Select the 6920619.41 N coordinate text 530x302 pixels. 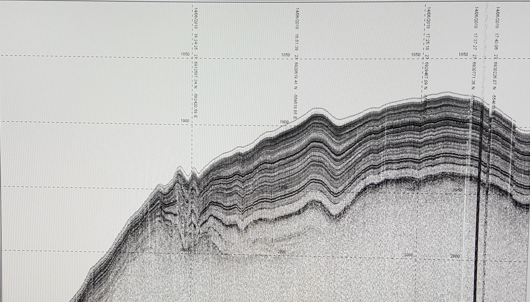point(297,75)
